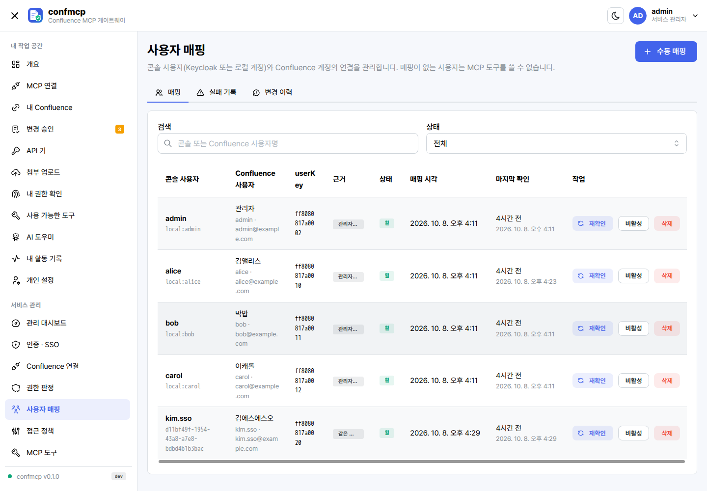Open Confluence 연결 in service admin
This screenshot has height=491, width=707.
[67, 366]
